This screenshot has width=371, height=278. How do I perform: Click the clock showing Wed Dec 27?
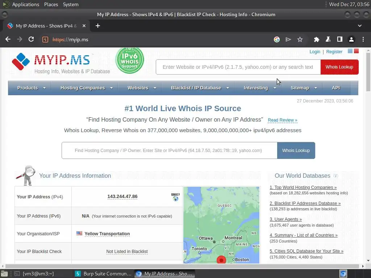[349, 4]
